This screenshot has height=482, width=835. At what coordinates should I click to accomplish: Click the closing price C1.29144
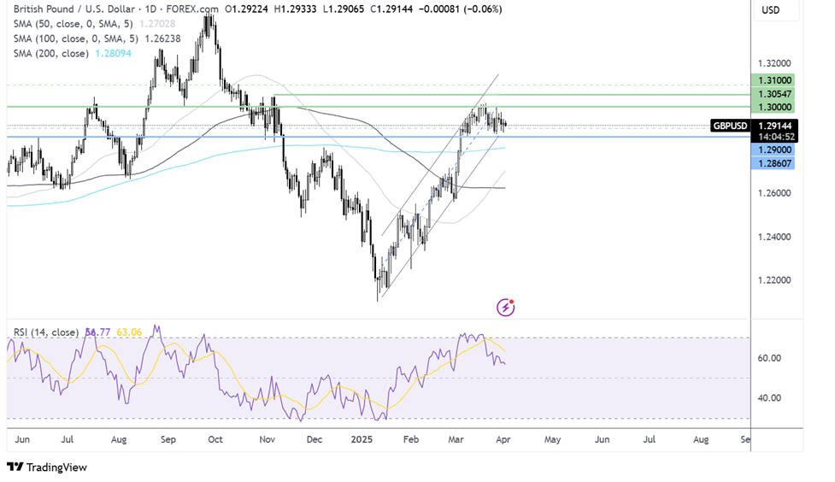391,9
